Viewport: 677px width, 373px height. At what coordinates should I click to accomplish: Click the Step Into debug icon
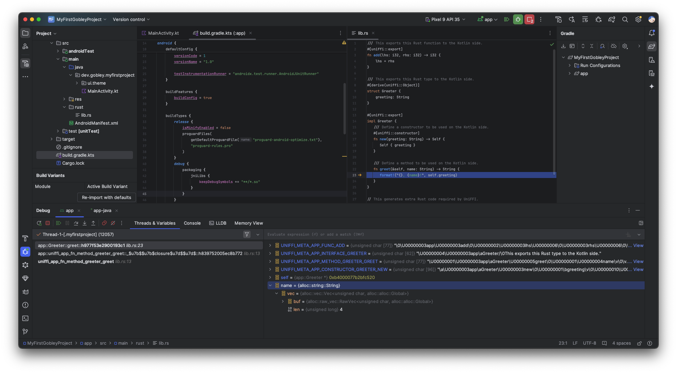(85, 223)
